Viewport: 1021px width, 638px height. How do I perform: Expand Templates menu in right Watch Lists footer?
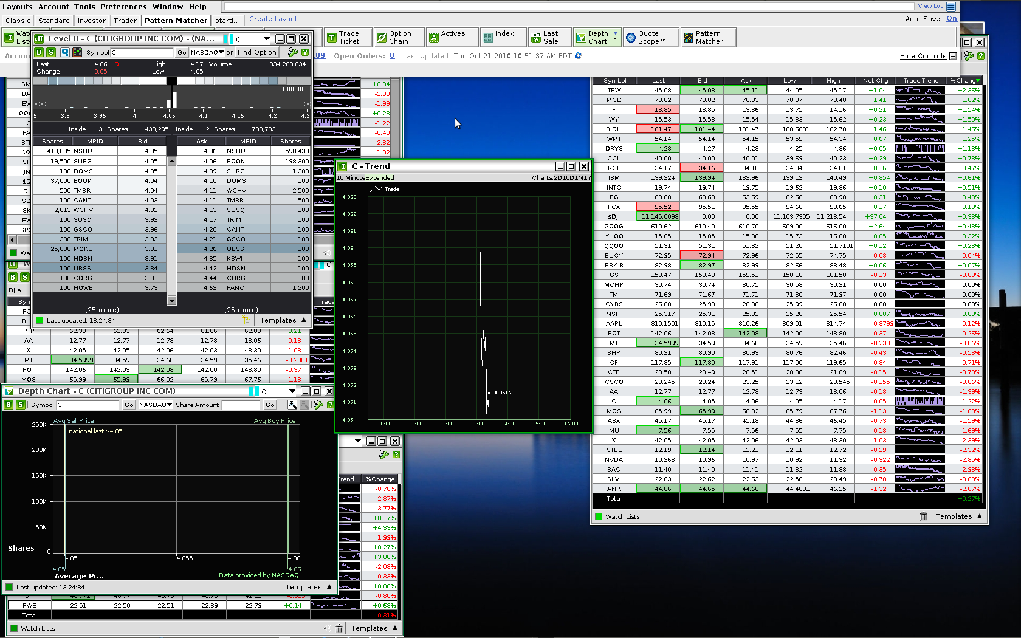click(x=958, y=516)
